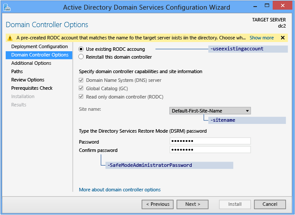Minimize the wizard window
Screen dimensions: 295x215
coord(255,6)
